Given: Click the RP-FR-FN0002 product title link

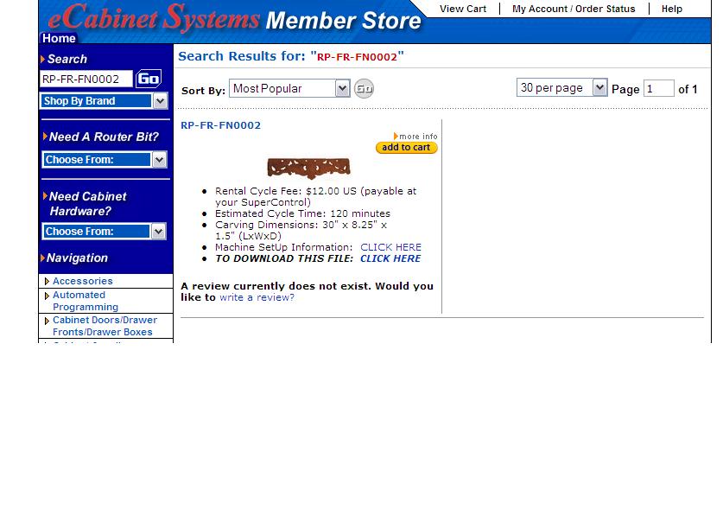Looking at the screenshot, I should click(x=220, y=125).
